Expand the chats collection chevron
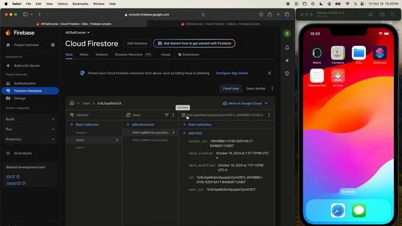Viewport: 402px width, 226px height. pyautogui.click(x=117, y=140)
